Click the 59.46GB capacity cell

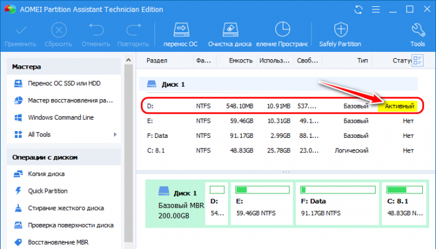click(x=242, y=121)
